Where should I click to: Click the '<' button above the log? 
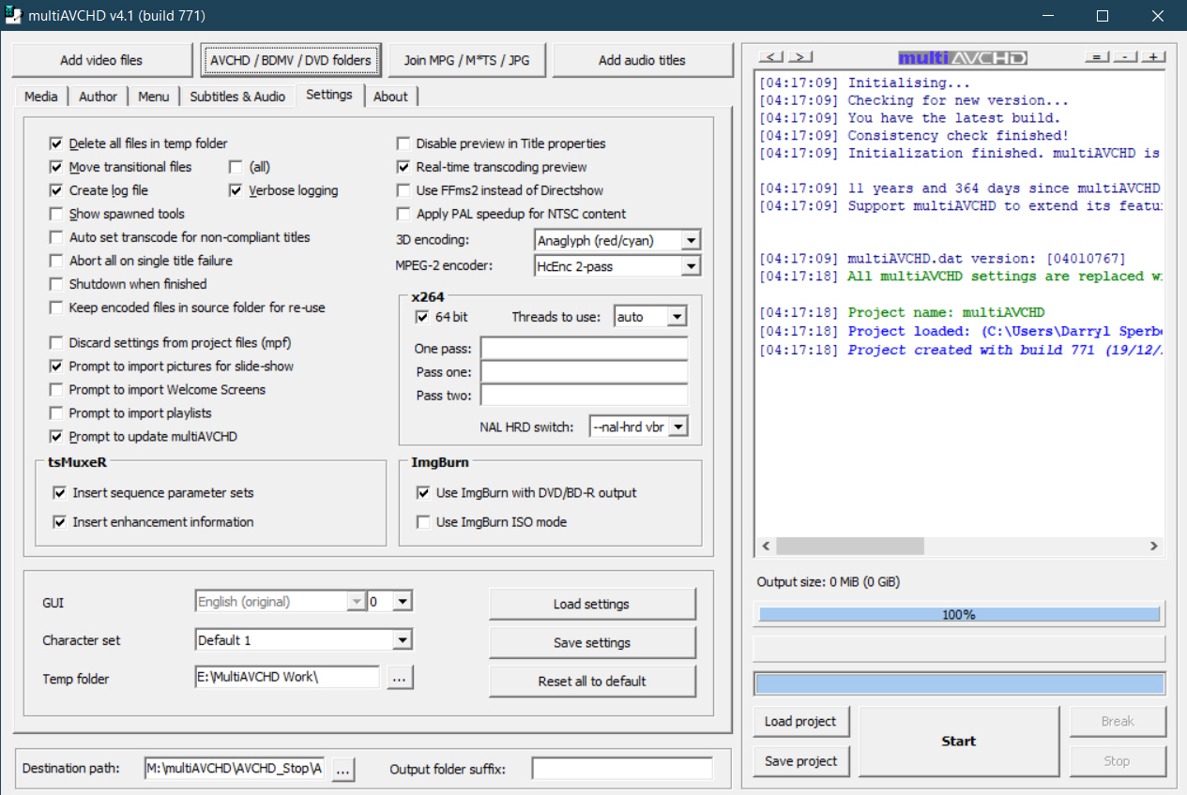click(x=771, y=58)
